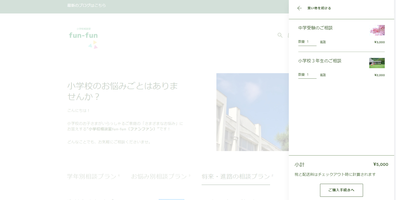Open the 小学校３年生のご相談 cart item

click(x=320, y=61)
